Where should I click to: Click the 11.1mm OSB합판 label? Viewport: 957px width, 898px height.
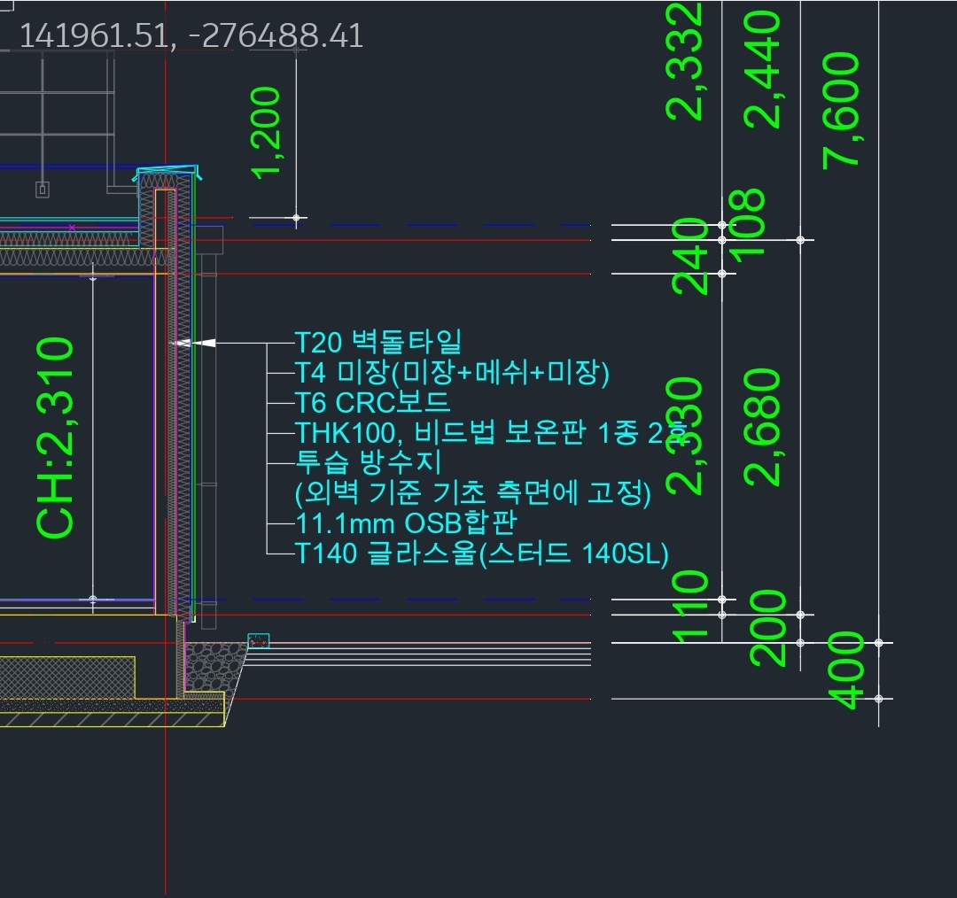[x=405, y=523]
